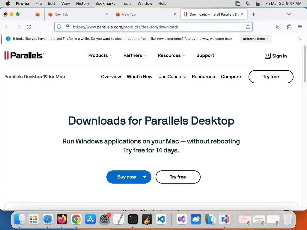Save page to Pocket
The height and width of the screenshot is (230, 307).
pos(278,27)
